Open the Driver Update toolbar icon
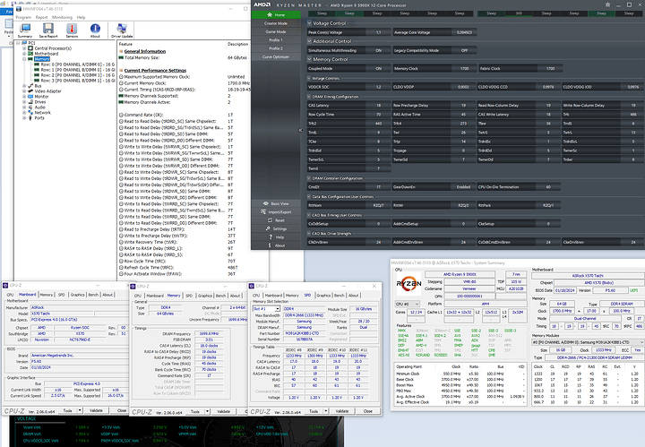Image resolution: width=645 pixels, height=447 pixels. coord(122,30)
